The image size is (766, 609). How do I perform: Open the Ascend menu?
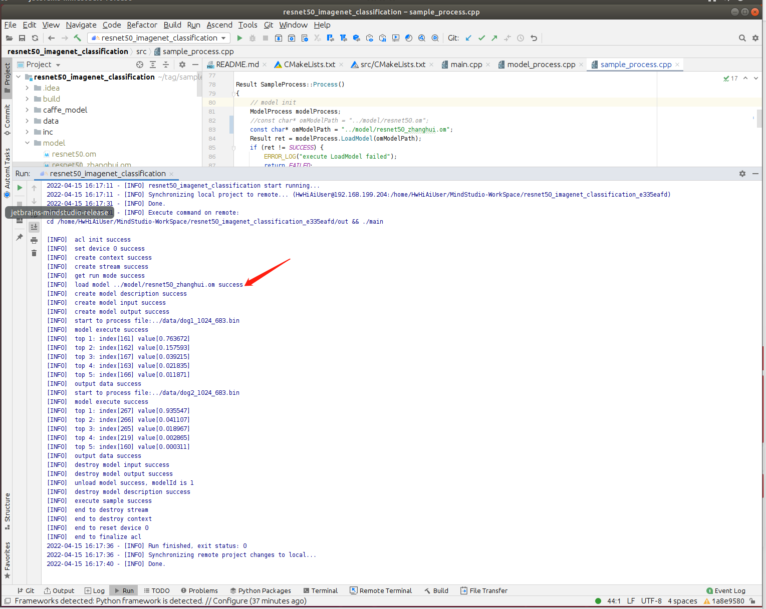coord(219,25)
